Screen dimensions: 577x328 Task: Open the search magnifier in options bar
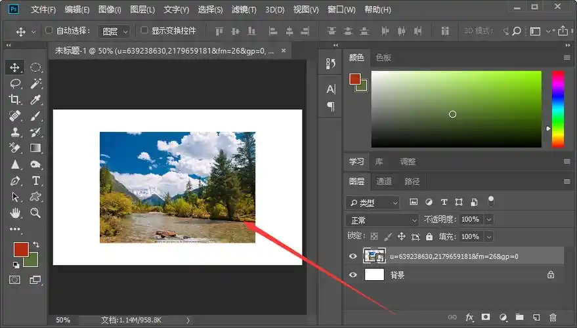click(x=517, y=31)
